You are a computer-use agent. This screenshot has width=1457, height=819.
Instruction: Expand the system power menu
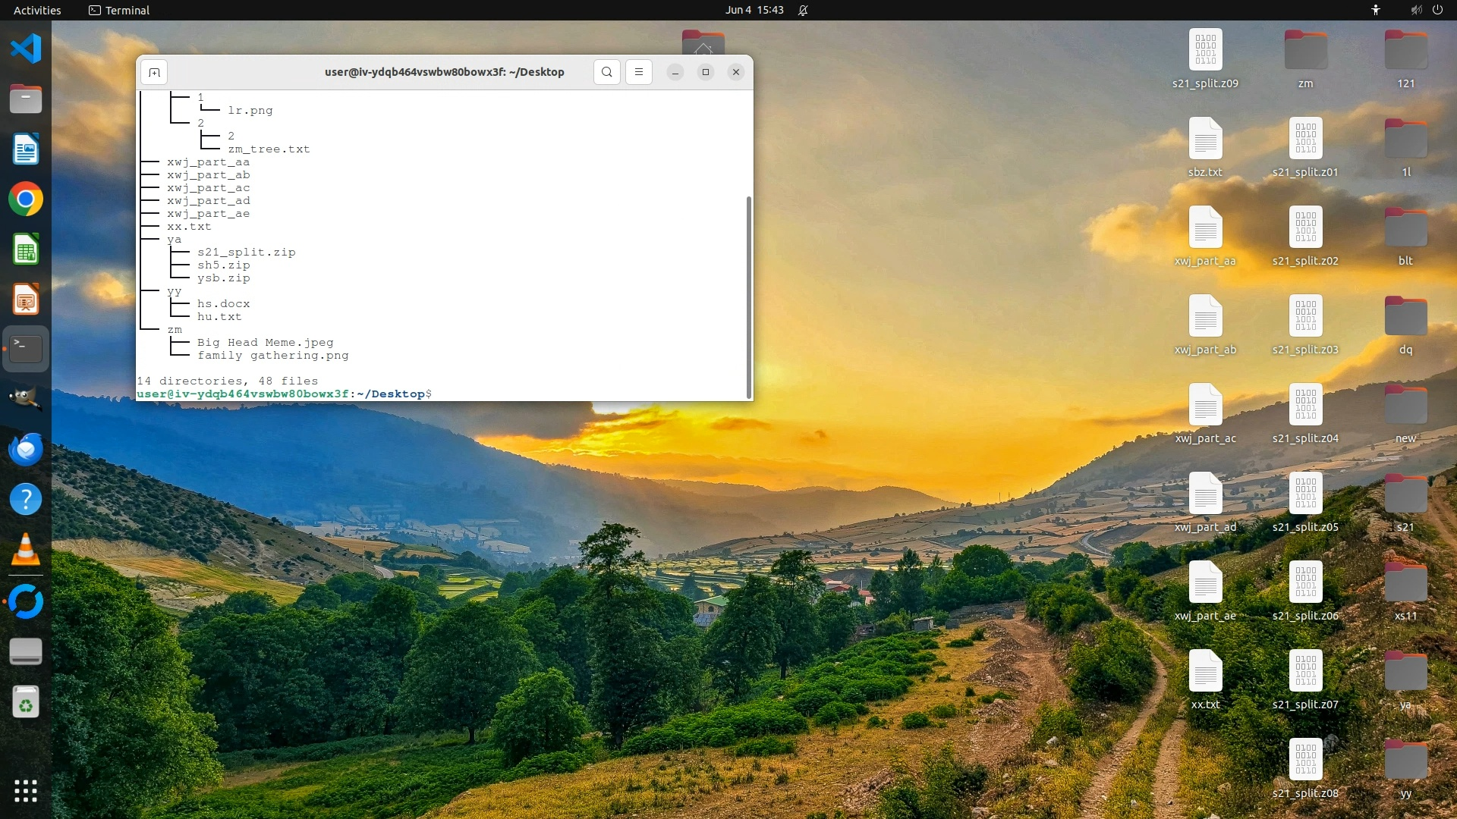[1437, 10]
